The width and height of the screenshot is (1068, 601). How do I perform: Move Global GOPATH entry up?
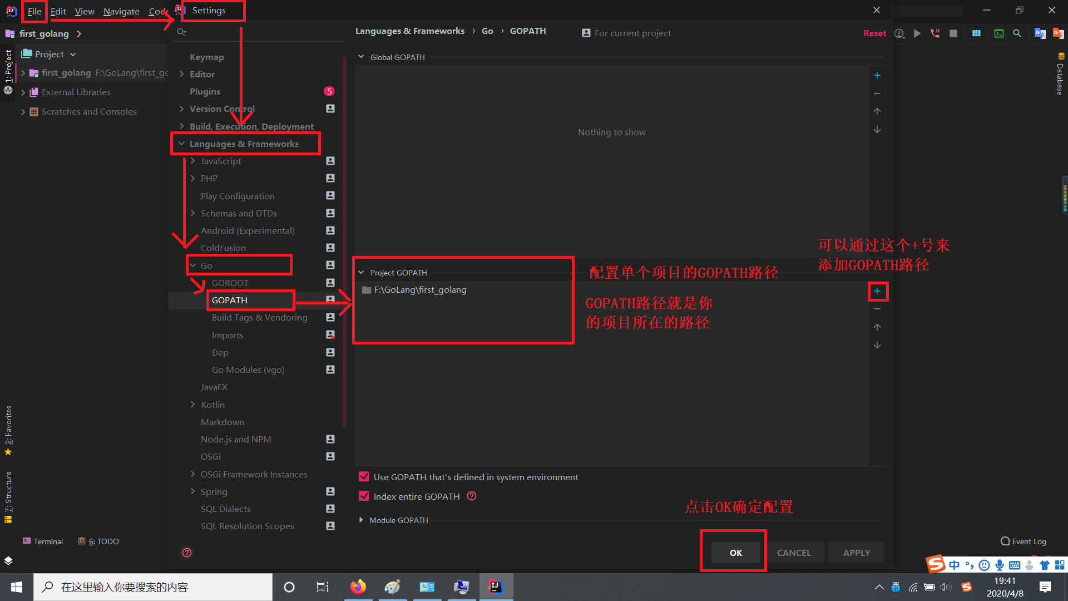(877, 111)
